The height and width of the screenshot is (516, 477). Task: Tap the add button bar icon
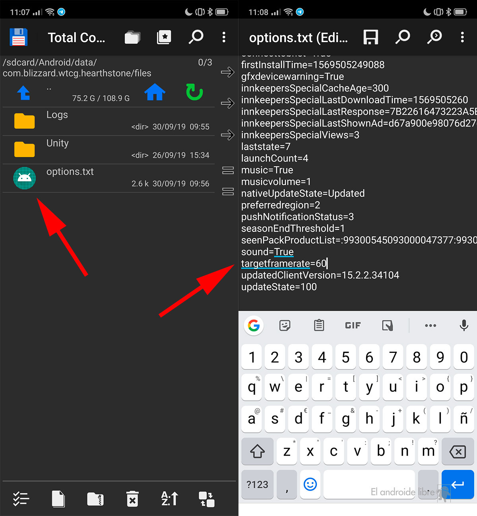point(206,499)
